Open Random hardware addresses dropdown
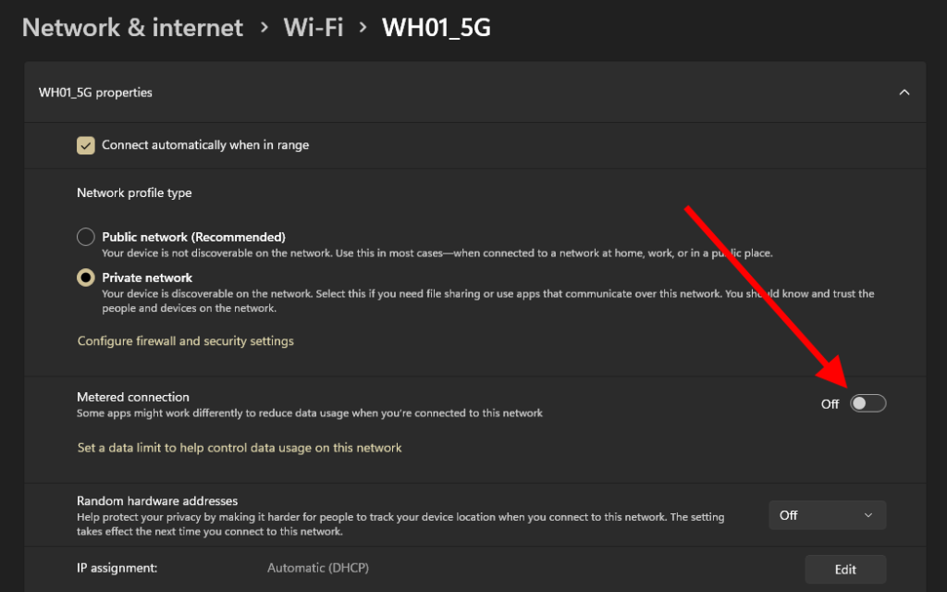 click(827, 515)
